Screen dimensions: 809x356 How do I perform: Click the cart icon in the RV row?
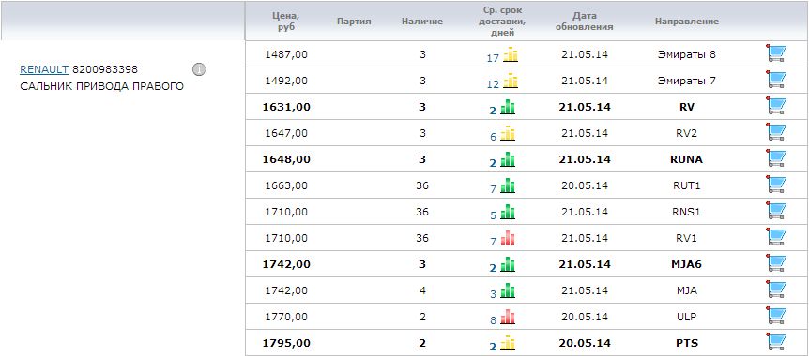pyautogui.click(x=776, y=106)
